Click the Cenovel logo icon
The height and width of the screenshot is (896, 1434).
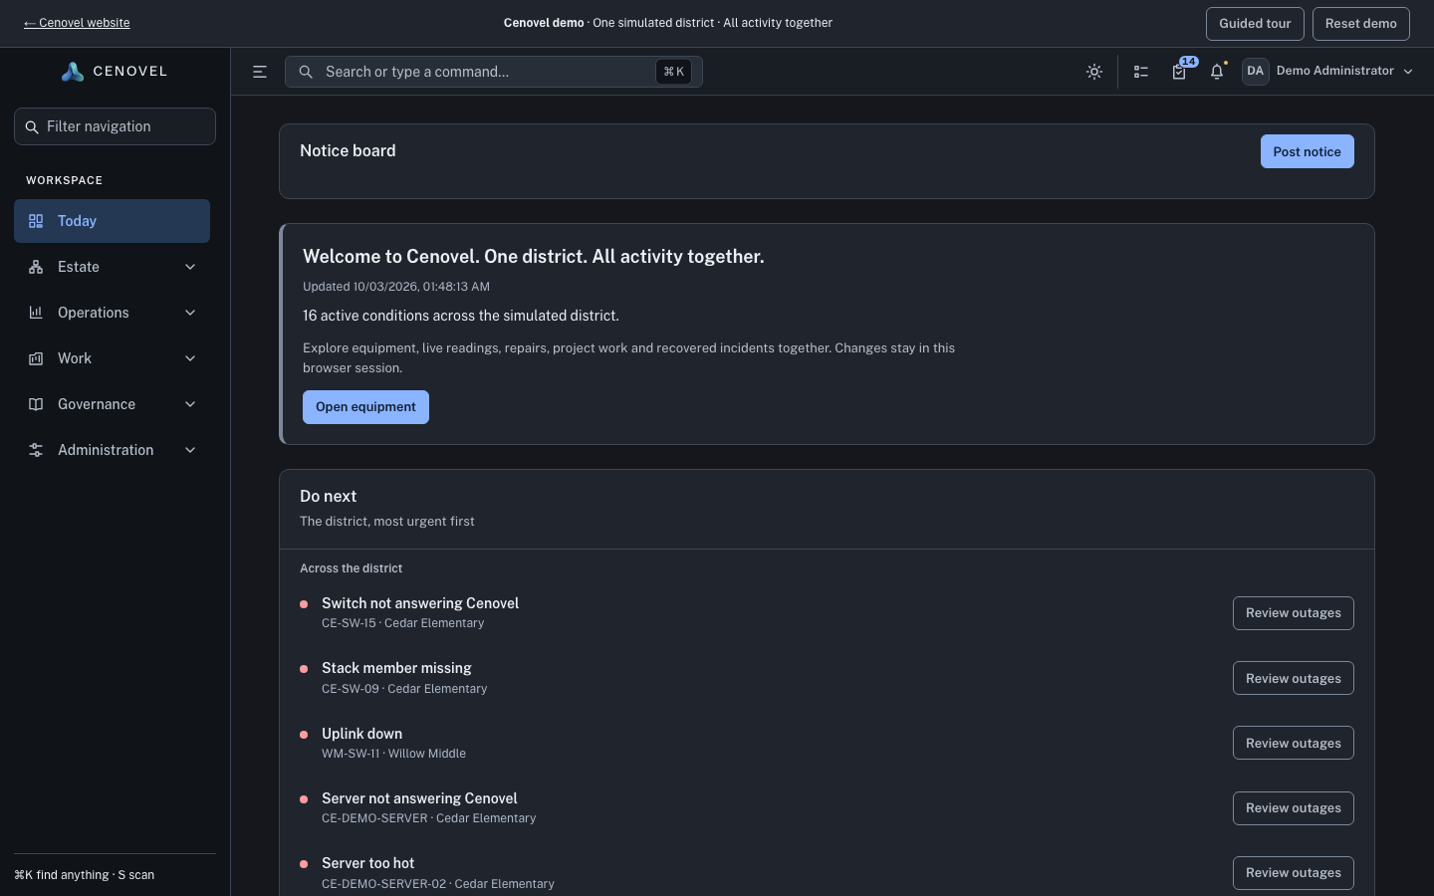click(73, 72)
